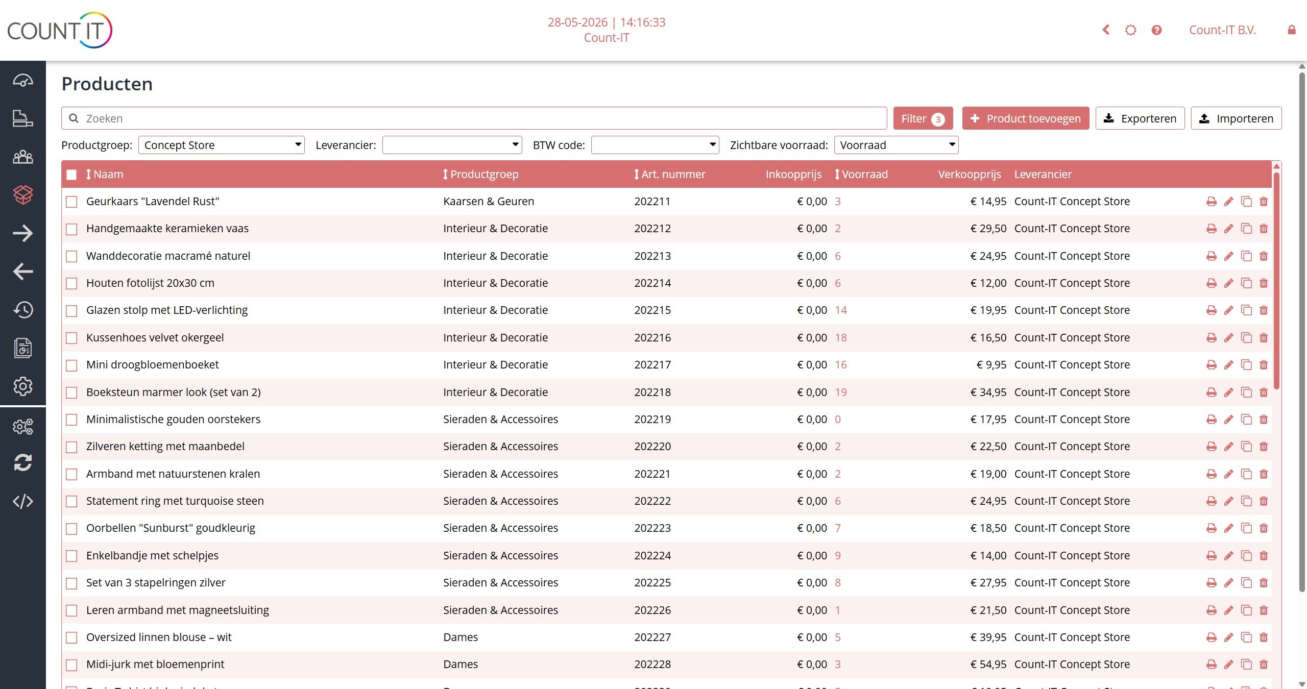Print label for Houten fotolijst 20x30 cm
Image resolution: width=1307 pixels, height=689 pixels.
[1211, 283]
